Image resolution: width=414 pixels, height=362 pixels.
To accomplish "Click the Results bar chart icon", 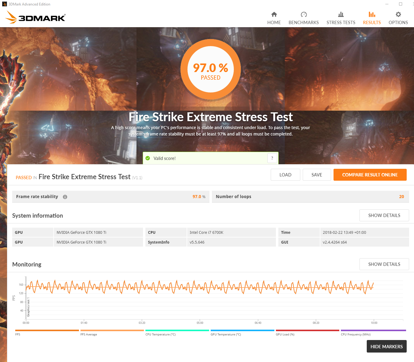I will point(372,14).
